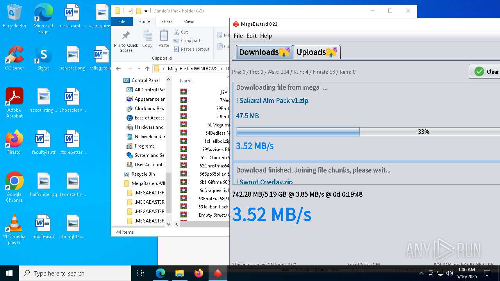
Task: Click the New folder quick access toolbar icon
Action: tap(139, 11)
